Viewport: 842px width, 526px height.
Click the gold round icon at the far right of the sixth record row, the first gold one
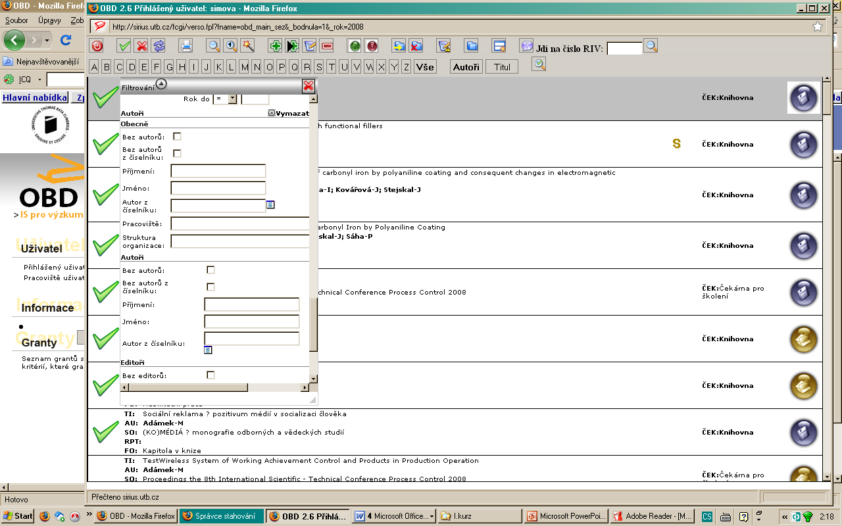click(x=803, y=339)
